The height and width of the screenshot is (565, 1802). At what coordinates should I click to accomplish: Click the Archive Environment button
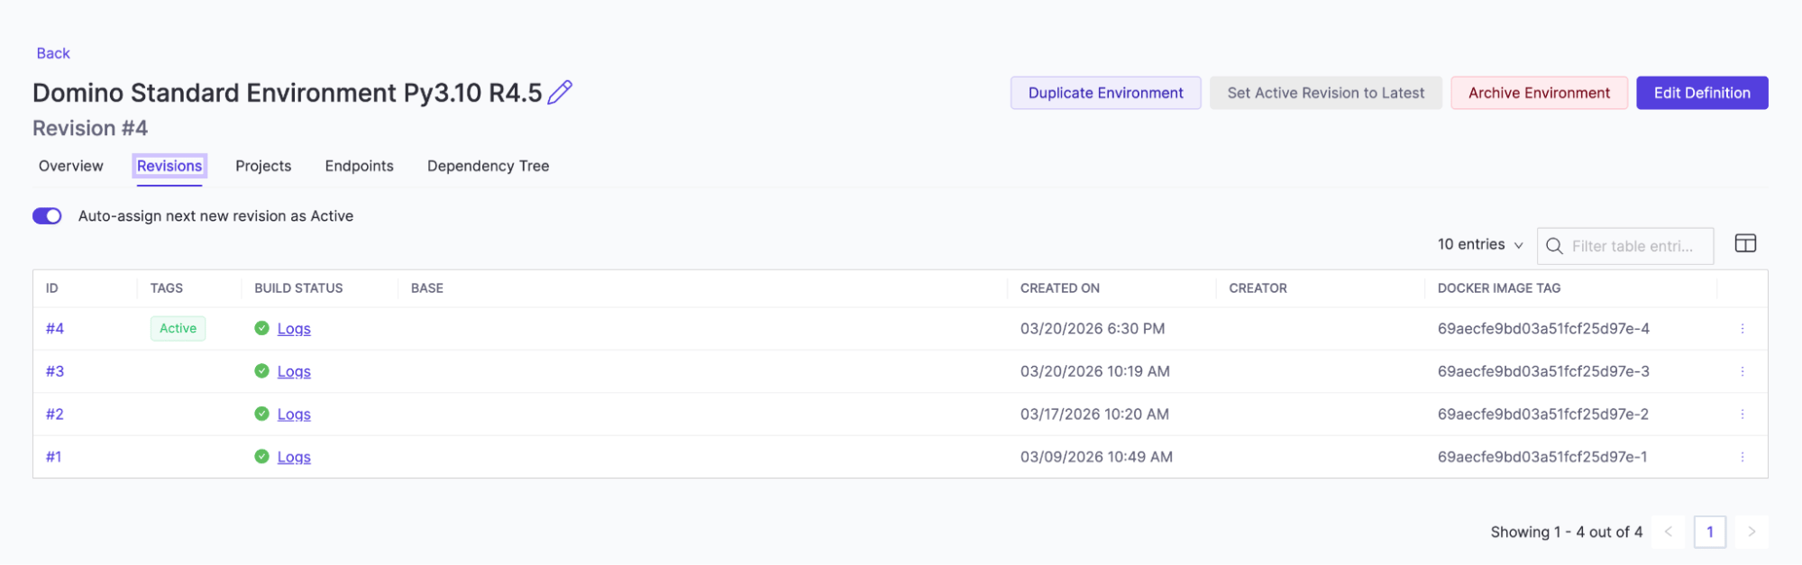(x=1539, y=93)
